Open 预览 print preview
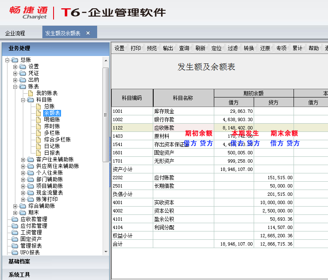Screen dimensions: 328x280 (152, 48)
